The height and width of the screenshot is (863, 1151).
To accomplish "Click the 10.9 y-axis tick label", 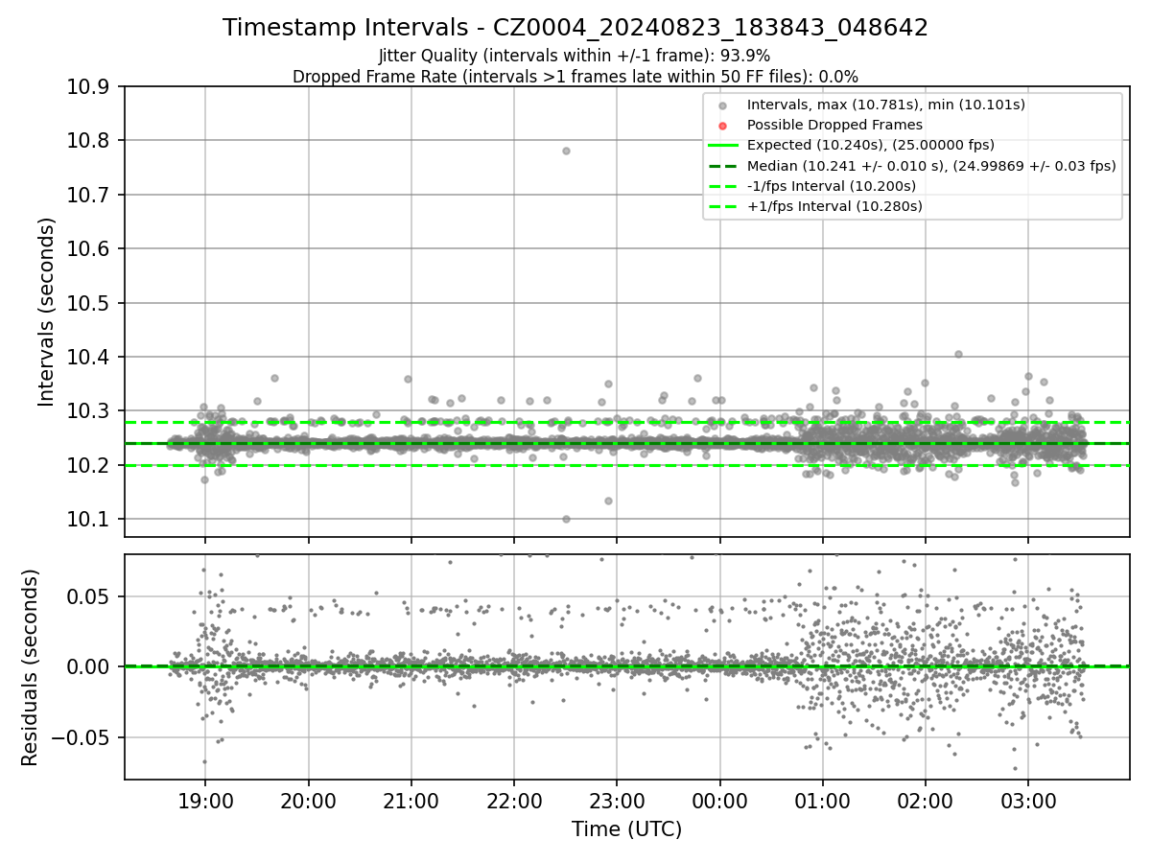I will click(x=90, y=87).
